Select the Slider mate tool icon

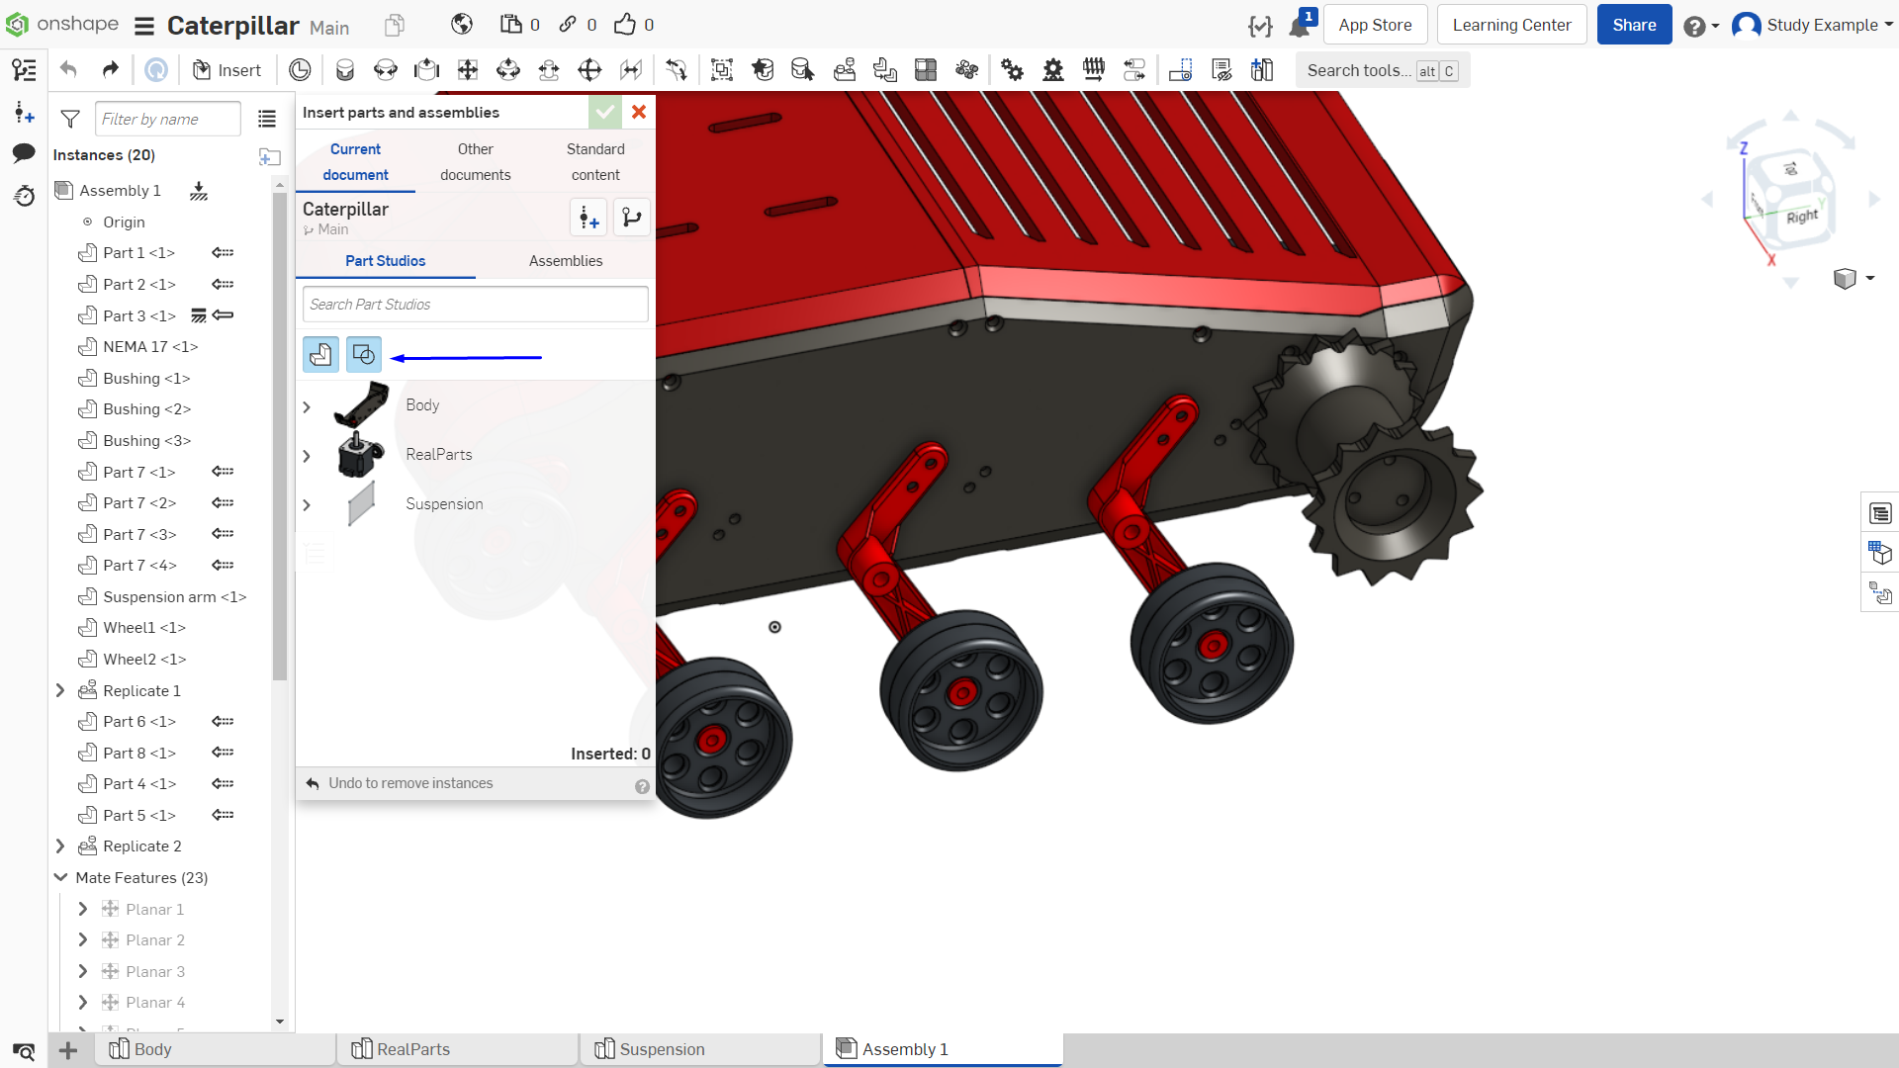point(426,70)
